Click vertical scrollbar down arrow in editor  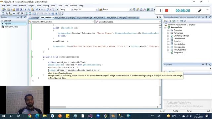[x=160, y=104]
